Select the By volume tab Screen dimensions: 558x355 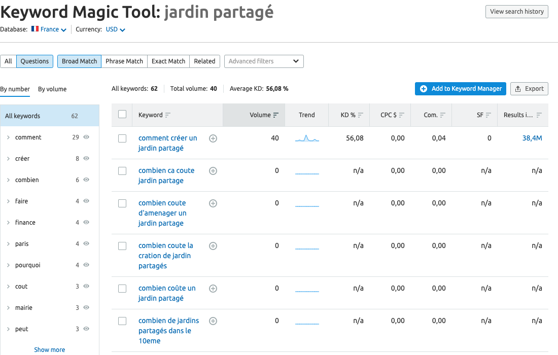tap(52, 89)
